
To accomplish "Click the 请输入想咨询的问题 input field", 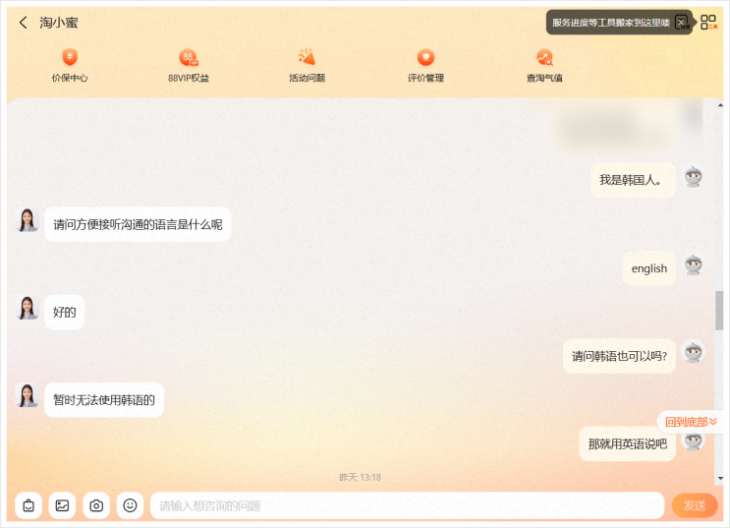I will tap(407, 505).
